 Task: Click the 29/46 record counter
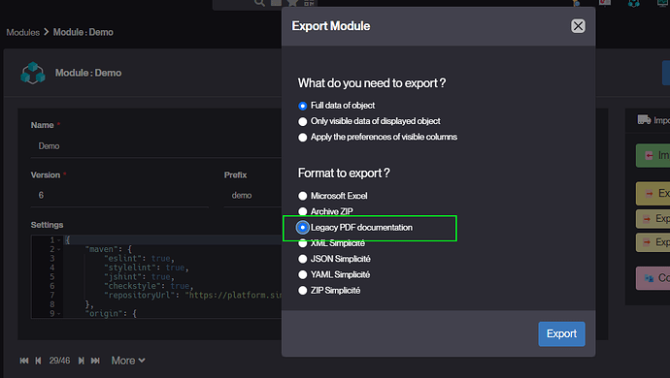(x=59, y=361)
